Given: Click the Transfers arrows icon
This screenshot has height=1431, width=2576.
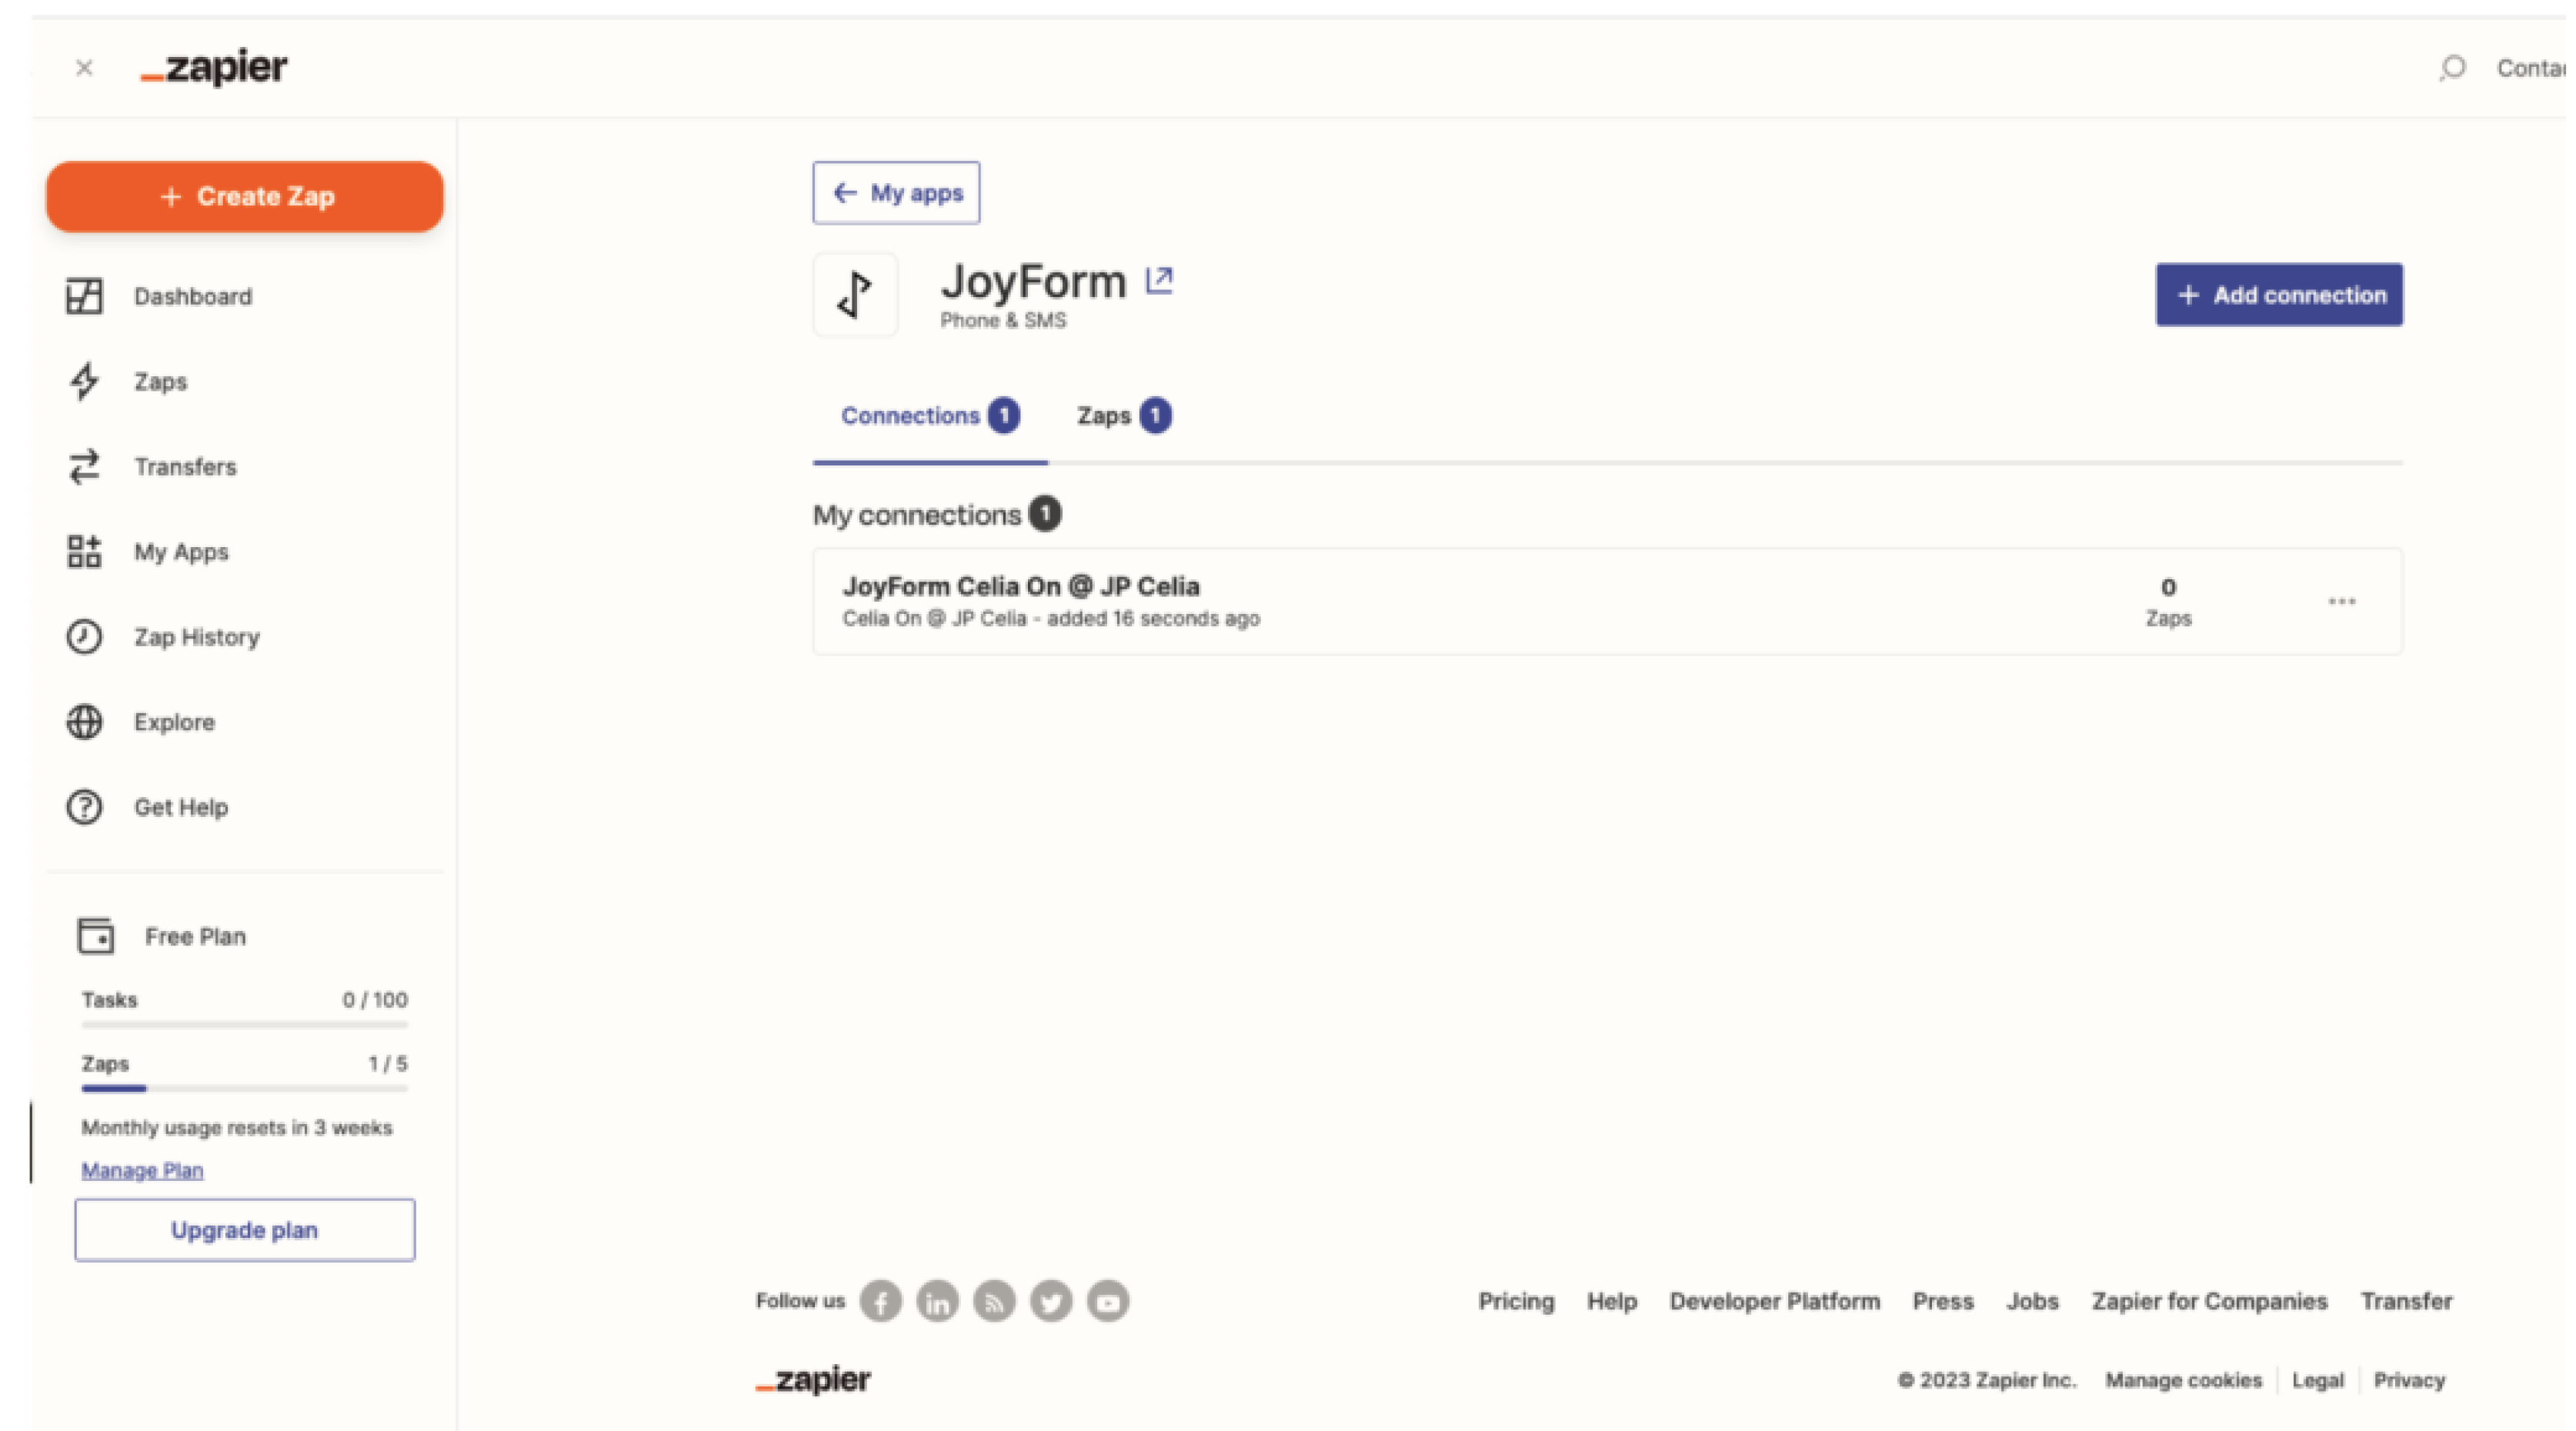Looking at the screenshot, I should click(84, 466).
